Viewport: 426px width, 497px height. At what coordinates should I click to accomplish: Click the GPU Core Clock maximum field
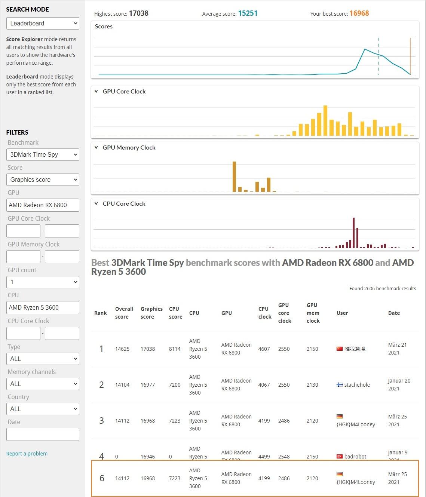[62, 231]
